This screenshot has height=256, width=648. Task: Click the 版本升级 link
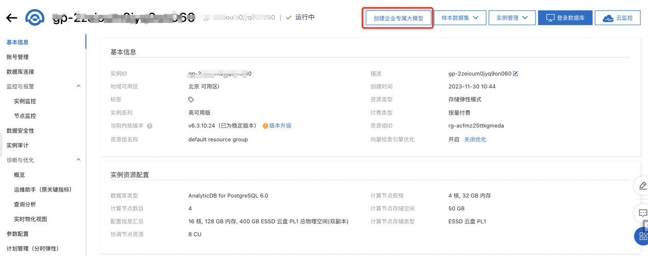click(x=280, y=126)
